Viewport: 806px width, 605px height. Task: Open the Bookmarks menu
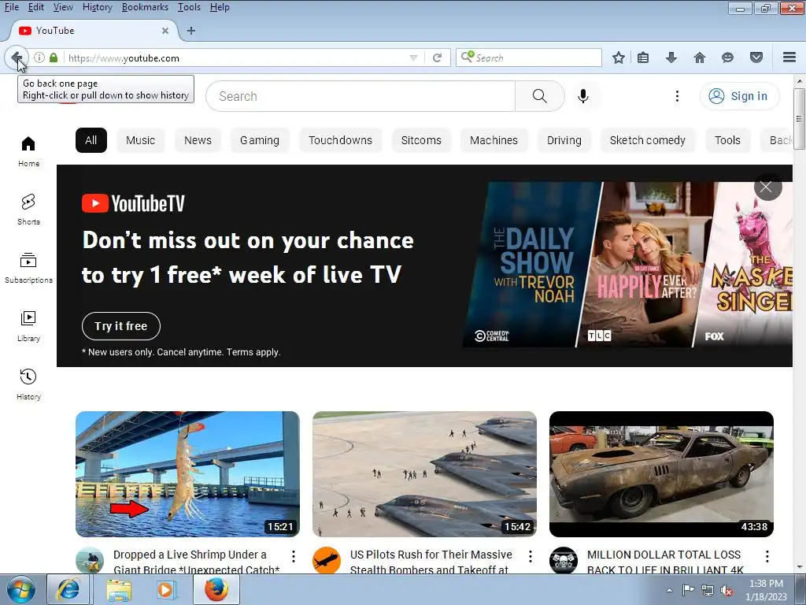[x=145, y=7]
